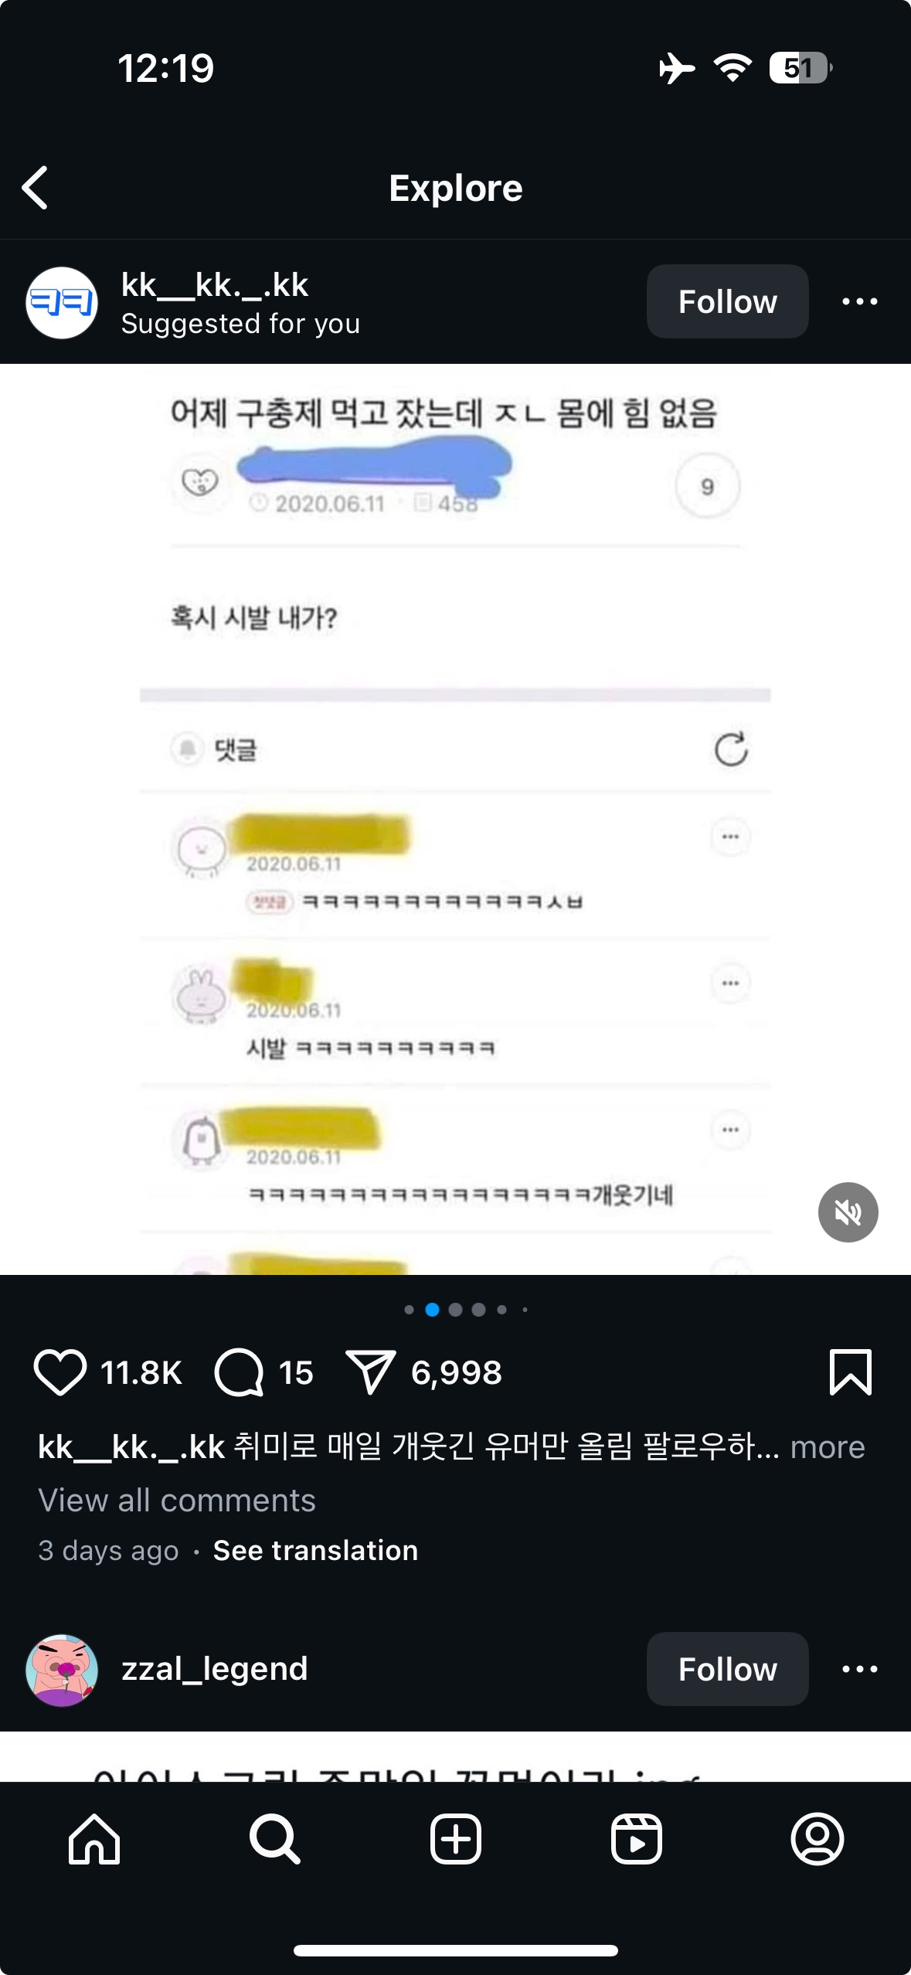Unmute the post using speaker icon
Image resolution: width=911 pixels, height=1975 pixels.
(848, 1212)
